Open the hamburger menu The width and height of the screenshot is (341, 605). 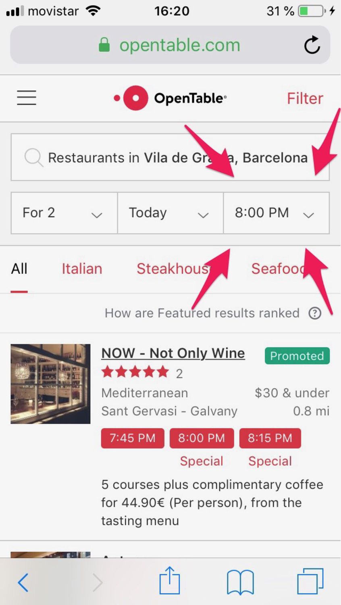[27, 98]
